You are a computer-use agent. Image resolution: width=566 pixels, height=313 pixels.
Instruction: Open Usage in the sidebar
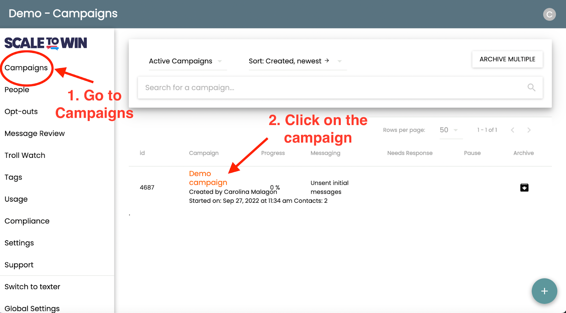coord(16,199)
